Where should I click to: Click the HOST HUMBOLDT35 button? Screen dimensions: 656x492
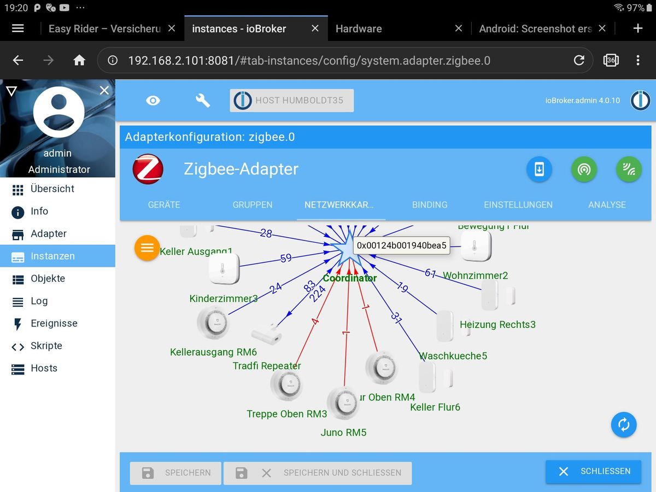point(292,101)
